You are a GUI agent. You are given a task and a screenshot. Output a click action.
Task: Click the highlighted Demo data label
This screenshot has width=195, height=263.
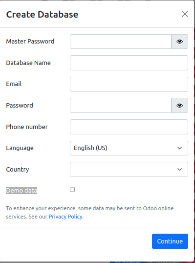22,191
